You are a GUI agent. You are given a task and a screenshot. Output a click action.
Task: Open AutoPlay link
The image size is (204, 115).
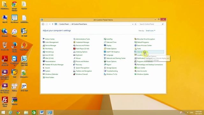pos(109,39)
